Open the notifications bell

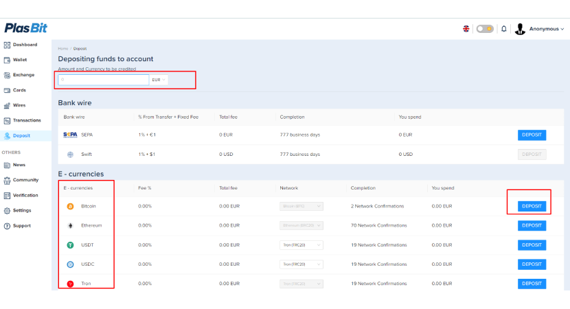coord(504,29)
